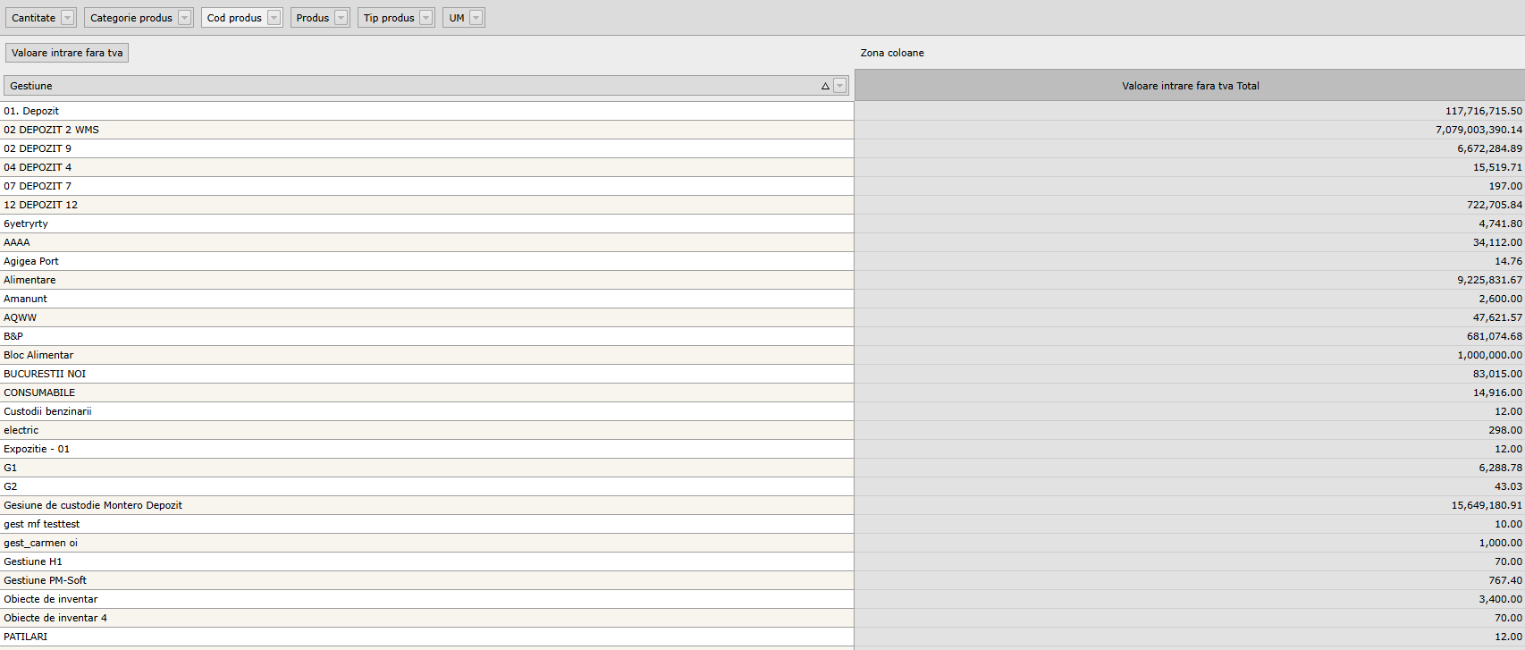Viewport: 1525px width, 650px height.
Task: Click the Gestiune PM-Soft row label
Action: coord(45,580)
